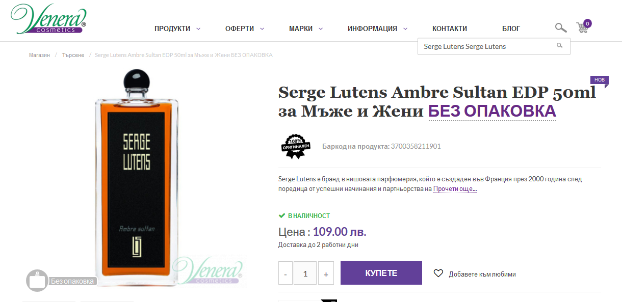Open the Контакти menu item
622x302 pixels.
[x=450, y=29]
